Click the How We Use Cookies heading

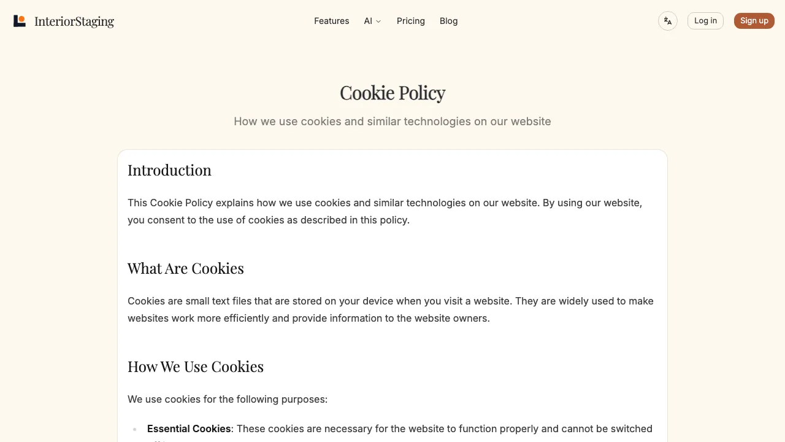[196, 366]
